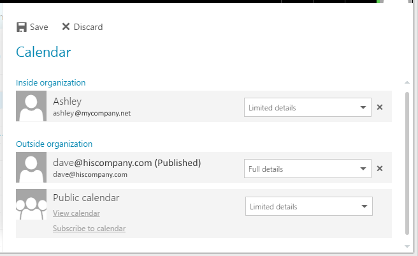The width and height of the screenshot is (418, 256).
Task: Open the Public calendar permission dropdown
Action: point(309,206)
